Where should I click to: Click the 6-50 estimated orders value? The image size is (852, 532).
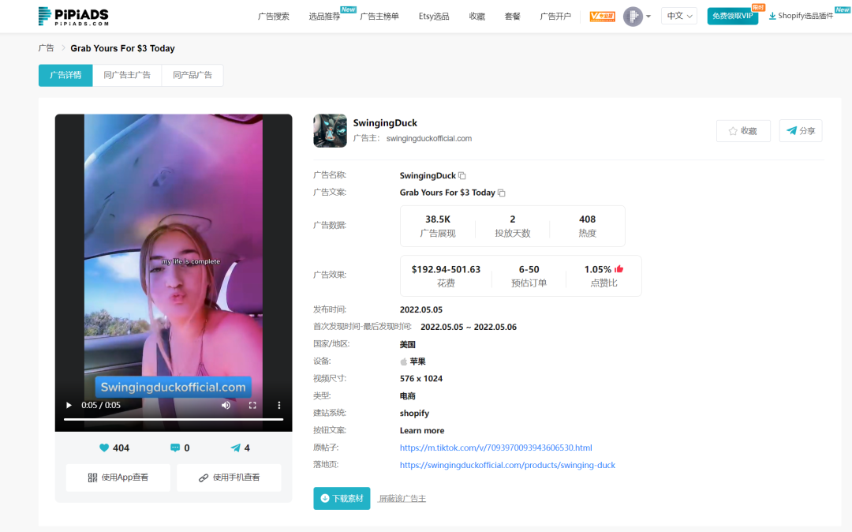click(x=529, y=269)
